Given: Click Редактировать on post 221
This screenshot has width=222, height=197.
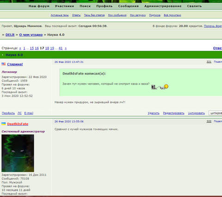Looking at the screenshot, I should pos(173,113).
